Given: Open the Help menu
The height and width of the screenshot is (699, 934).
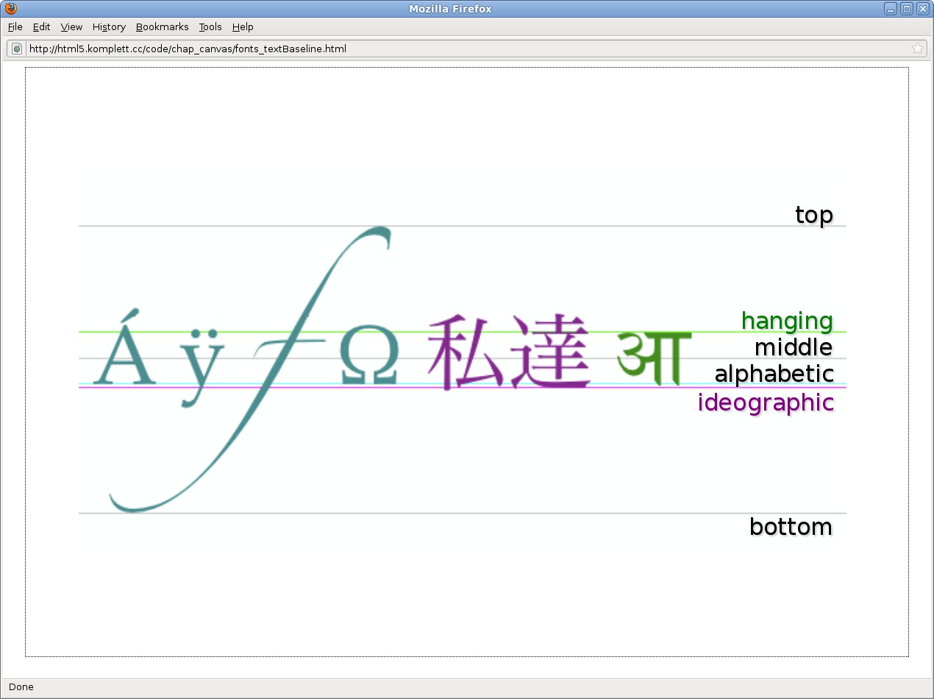Looking at the screenshot, I should pos(243,27).
